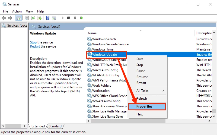Click the Back arrow toolbar icon
Screen dimensions: 217x135
pos(4,18)
